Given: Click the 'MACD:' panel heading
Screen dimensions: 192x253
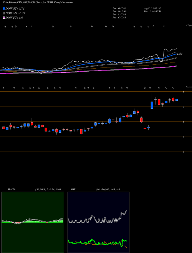Looking at the screenshot, I should tap(12, 189).
